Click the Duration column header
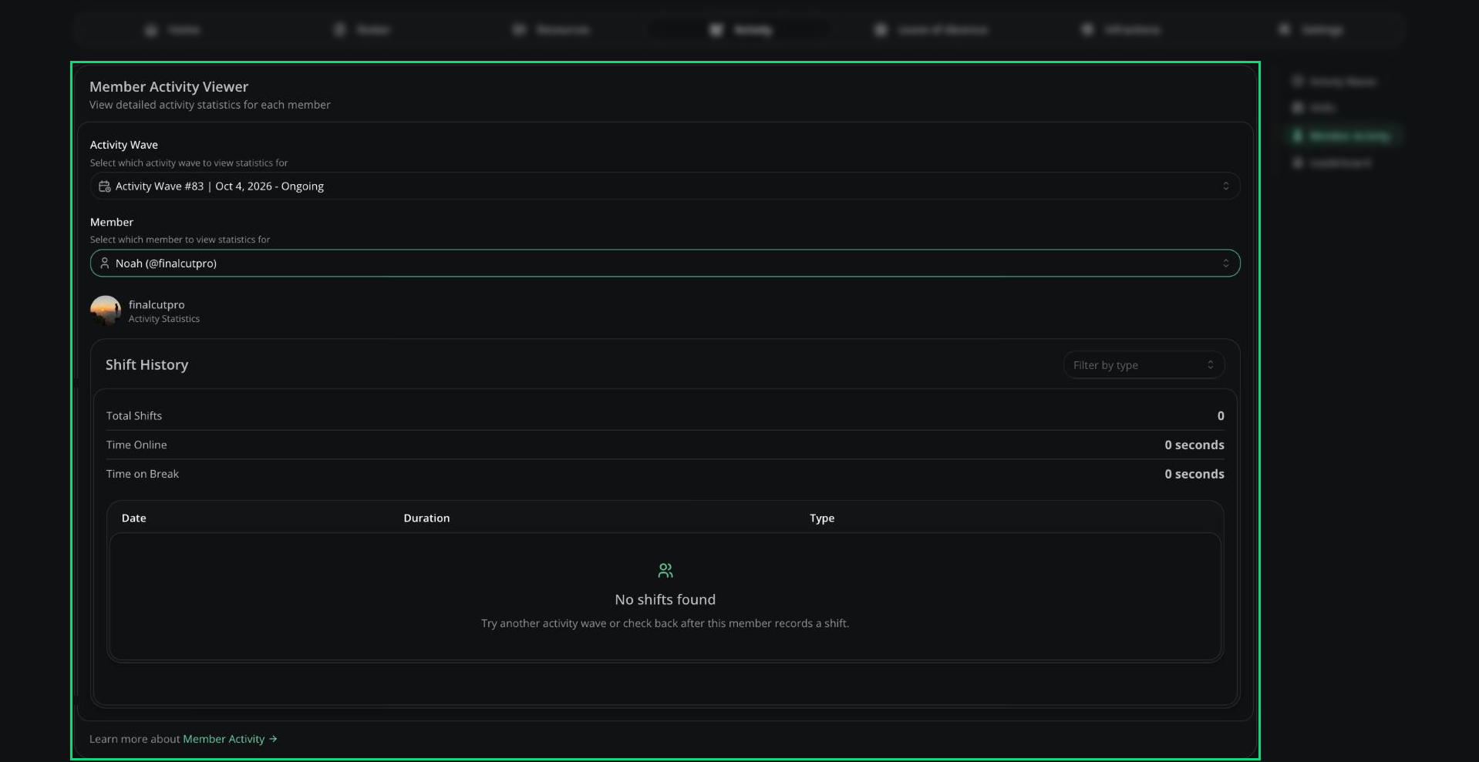1479x762 pixels. pos(426,518)
